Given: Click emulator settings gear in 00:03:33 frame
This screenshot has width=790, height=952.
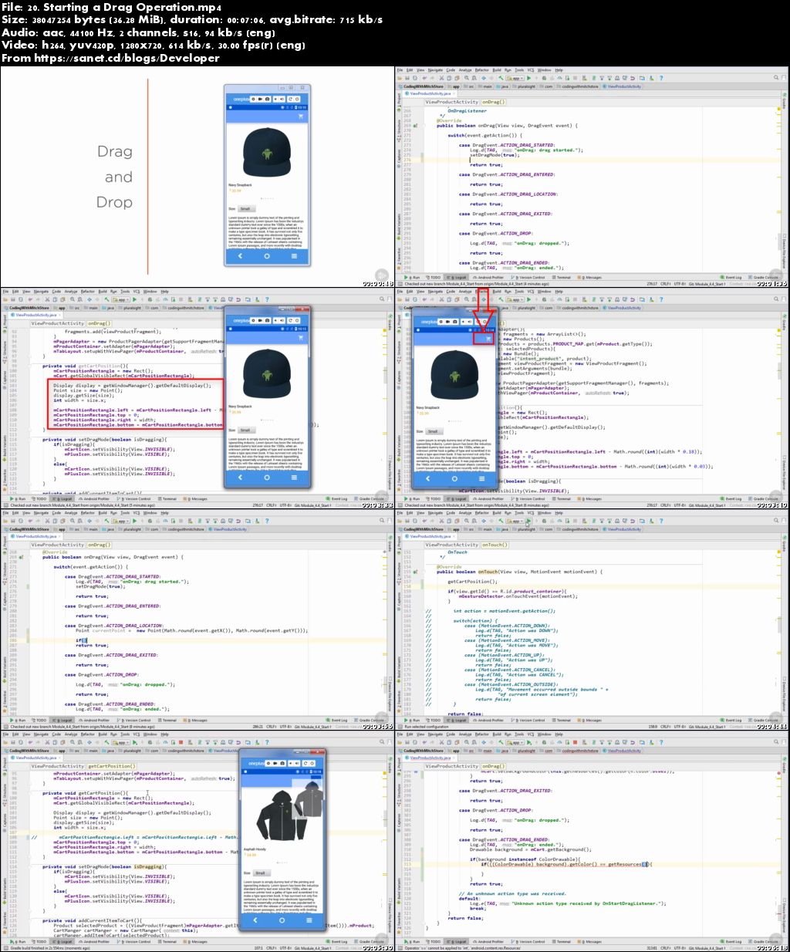Looking at the screenshot, I should click(x=253, y=320).
